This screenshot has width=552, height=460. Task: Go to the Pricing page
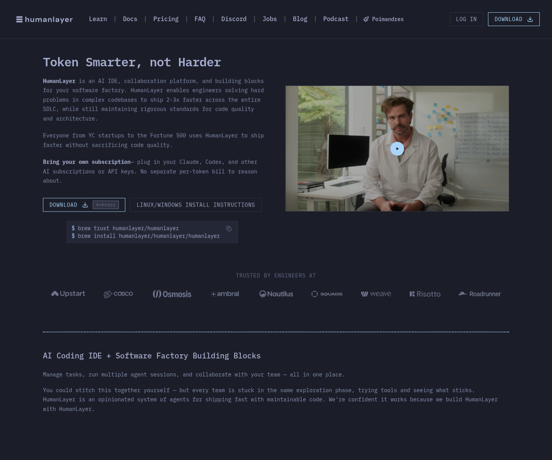tap(166, 19)
